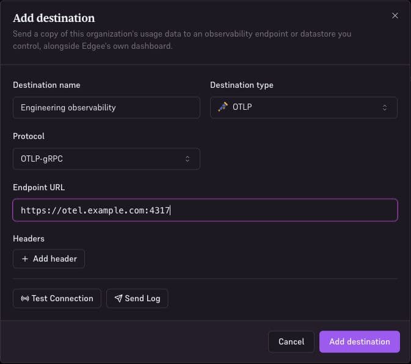Close the Add destination dialog

point(395,16)
